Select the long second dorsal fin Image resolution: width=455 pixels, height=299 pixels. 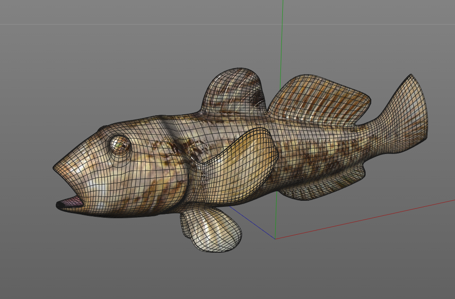(x=319, y=100)
